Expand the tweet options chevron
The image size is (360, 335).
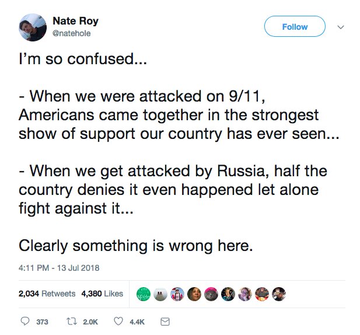tap(341, 27)
